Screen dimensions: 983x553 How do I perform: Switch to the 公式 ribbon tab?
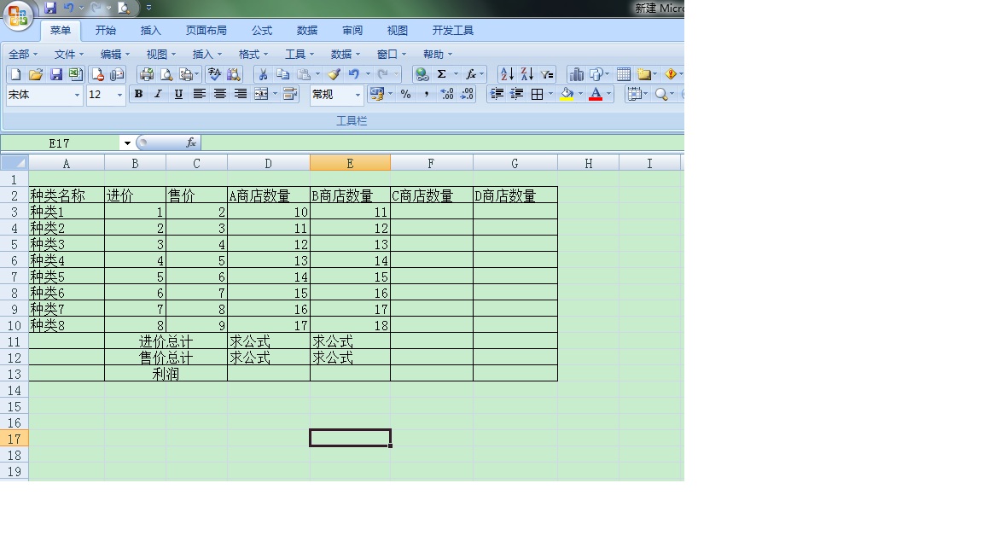coord(262,30)
